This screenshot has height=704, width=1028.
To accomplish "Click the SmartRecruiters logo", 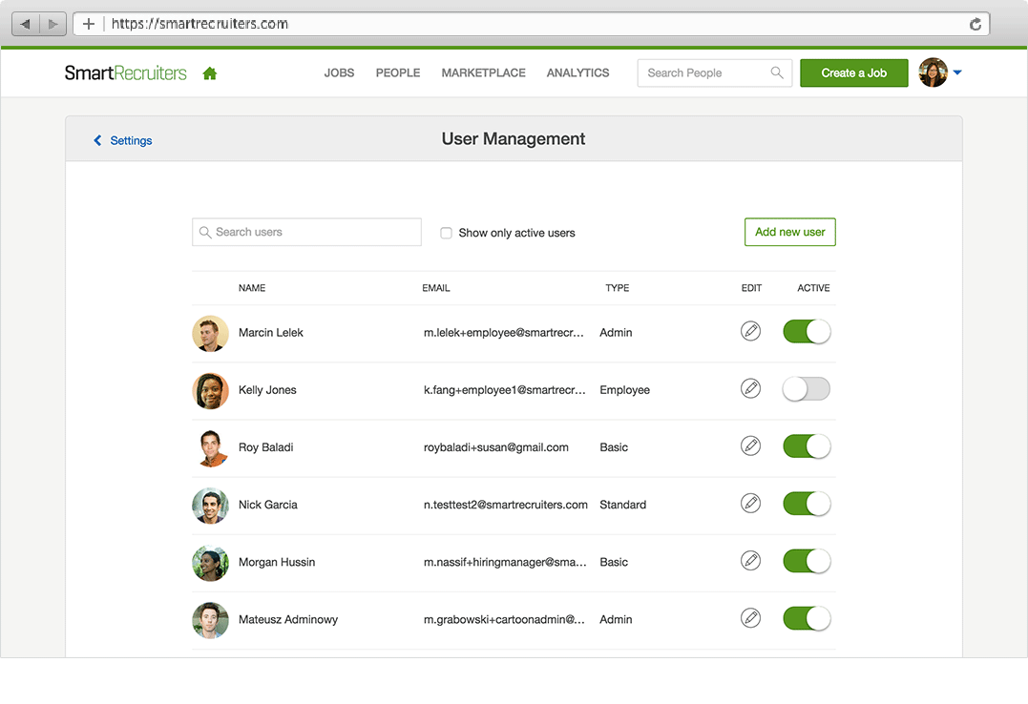I will coord(125,72).
